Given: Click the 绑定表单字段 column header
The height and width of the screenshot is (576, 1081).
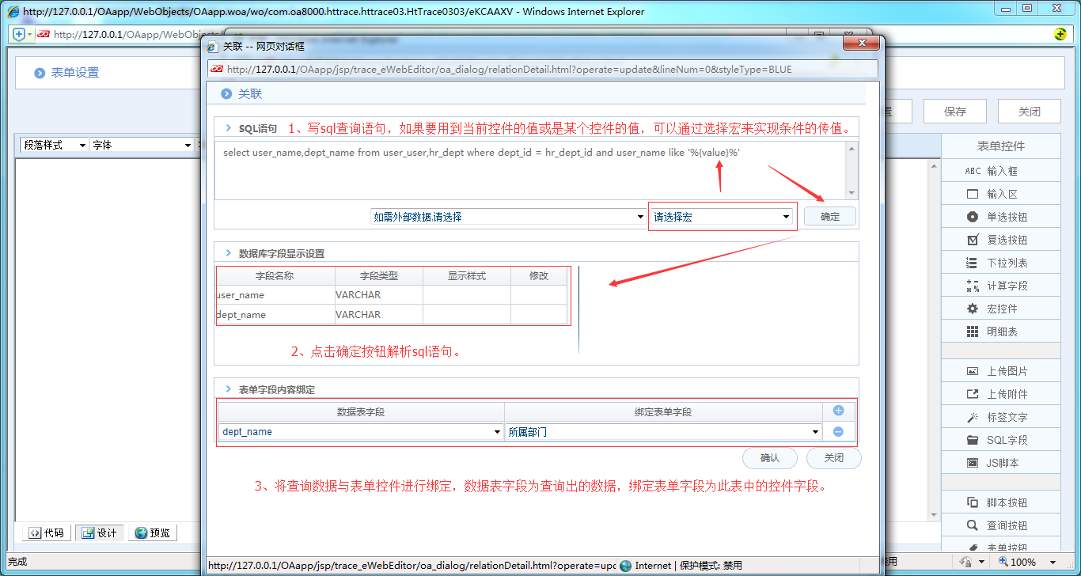Looking at the screenshot, I should click(663, 412).
